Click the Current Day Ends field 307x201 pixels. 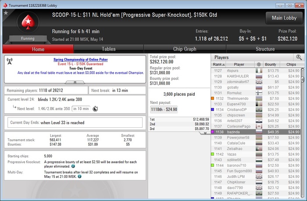tap(75, 122)
